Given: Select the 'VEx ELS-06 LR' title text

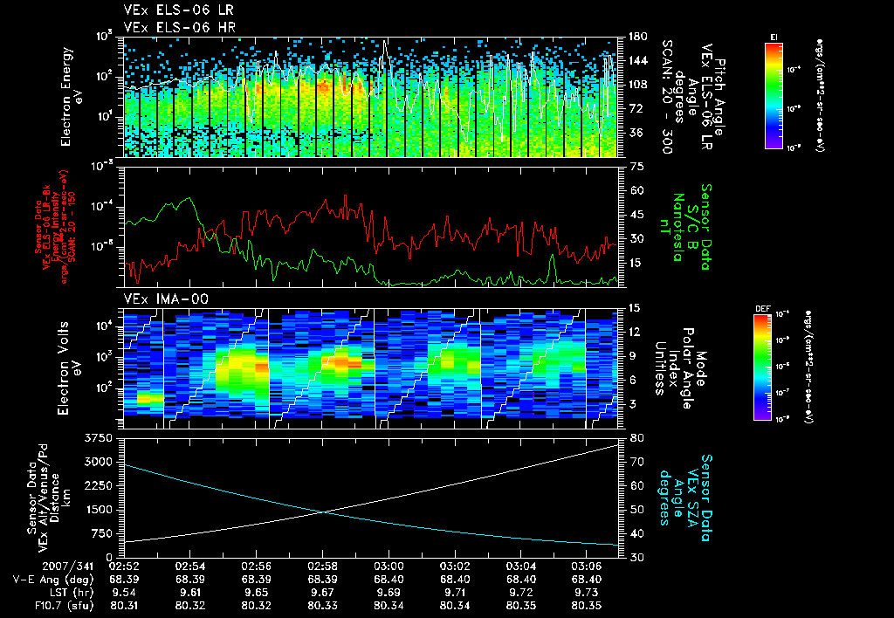Looking at the screenshot, I should click(x=178, y=10).
